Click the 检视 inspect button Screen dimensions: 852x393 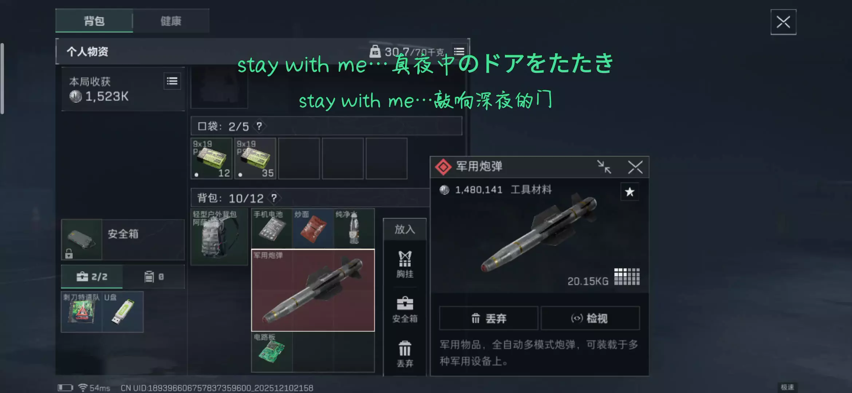(590, 318)
